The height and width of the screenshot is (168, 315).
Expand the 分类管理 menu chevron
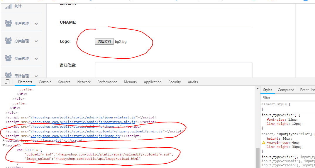36,41
